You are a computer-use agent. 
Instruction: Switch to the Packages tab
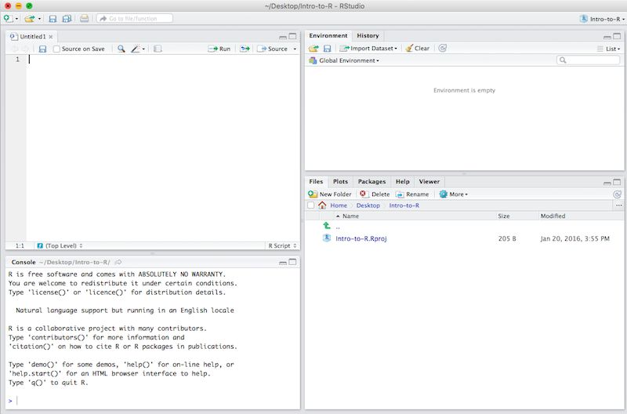(371, 182)
